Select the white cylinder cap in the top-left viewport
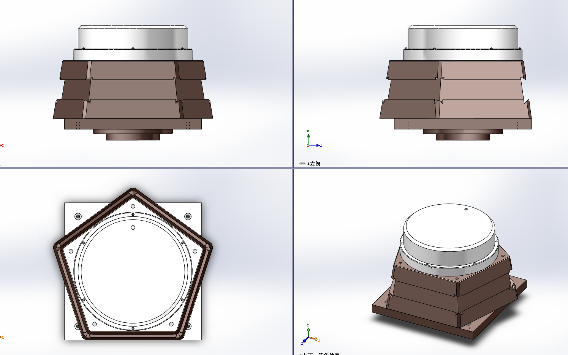This screenshot has height=355, width=568. [133, 37]
